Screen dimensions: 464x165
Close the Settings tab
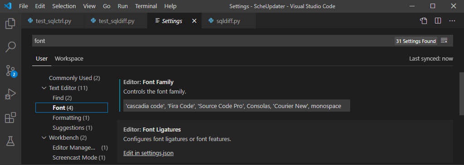click(x=194, y=21)
